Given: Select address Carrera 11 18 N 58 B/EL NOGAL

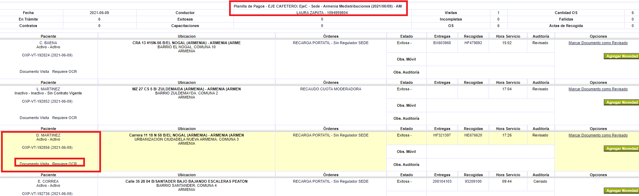Looking at the screenshot, I should pos(187,135).
